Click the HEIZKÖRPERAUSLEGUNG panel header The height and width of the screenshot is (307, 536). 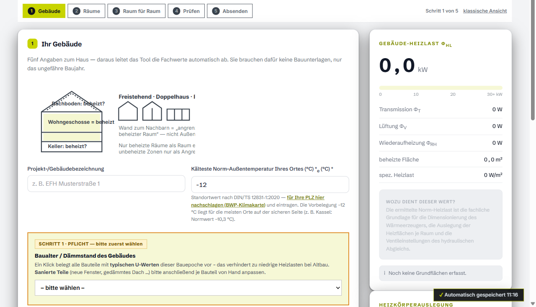click(x=416, y=305)
